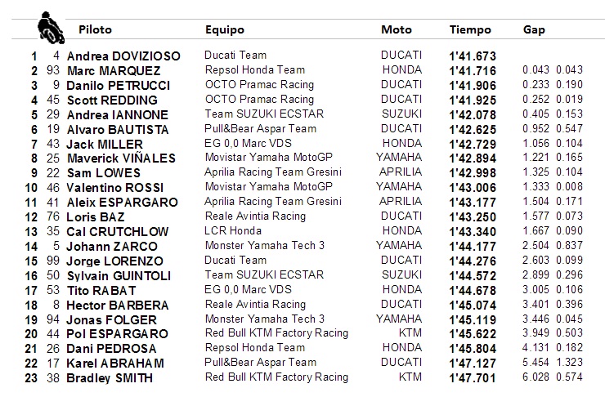The height and width of the screenshot is (397, 605).
Task: Click the Gap column header
Action: (x=534, y=30)
